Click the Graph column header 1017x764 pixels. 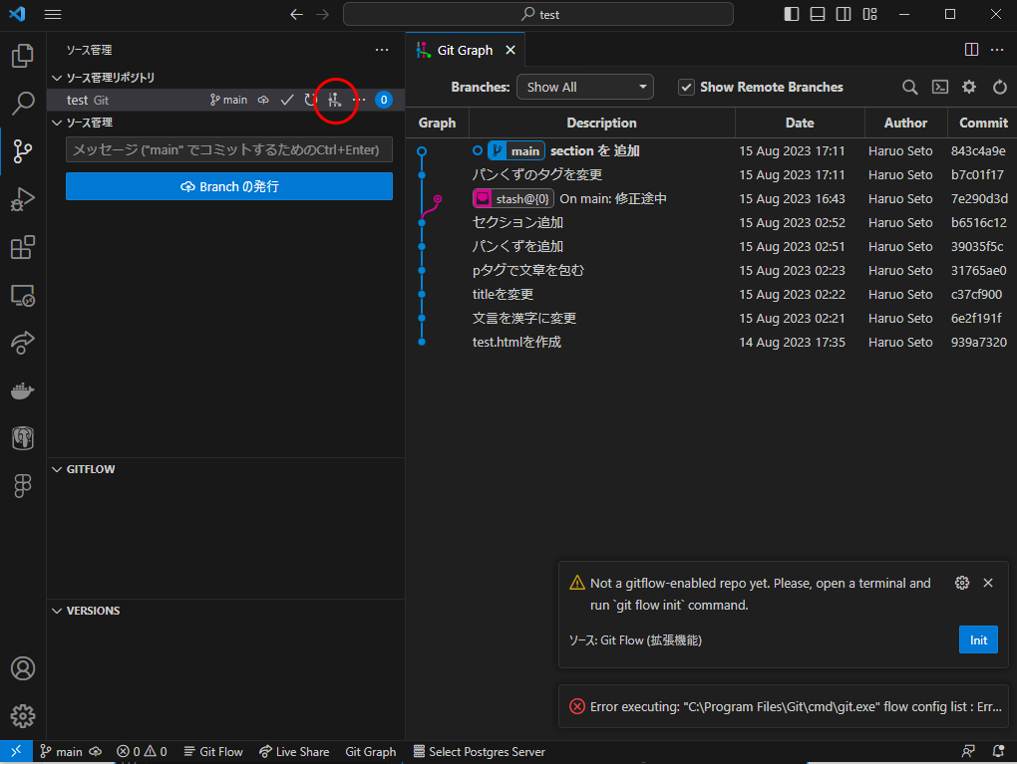pyautogui.click(x=437, y=123)
